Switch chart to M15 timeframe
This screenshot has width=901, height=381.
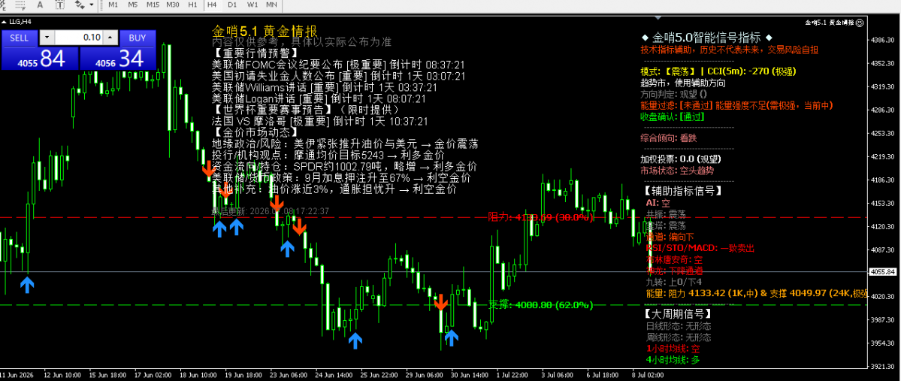[153, 5]
